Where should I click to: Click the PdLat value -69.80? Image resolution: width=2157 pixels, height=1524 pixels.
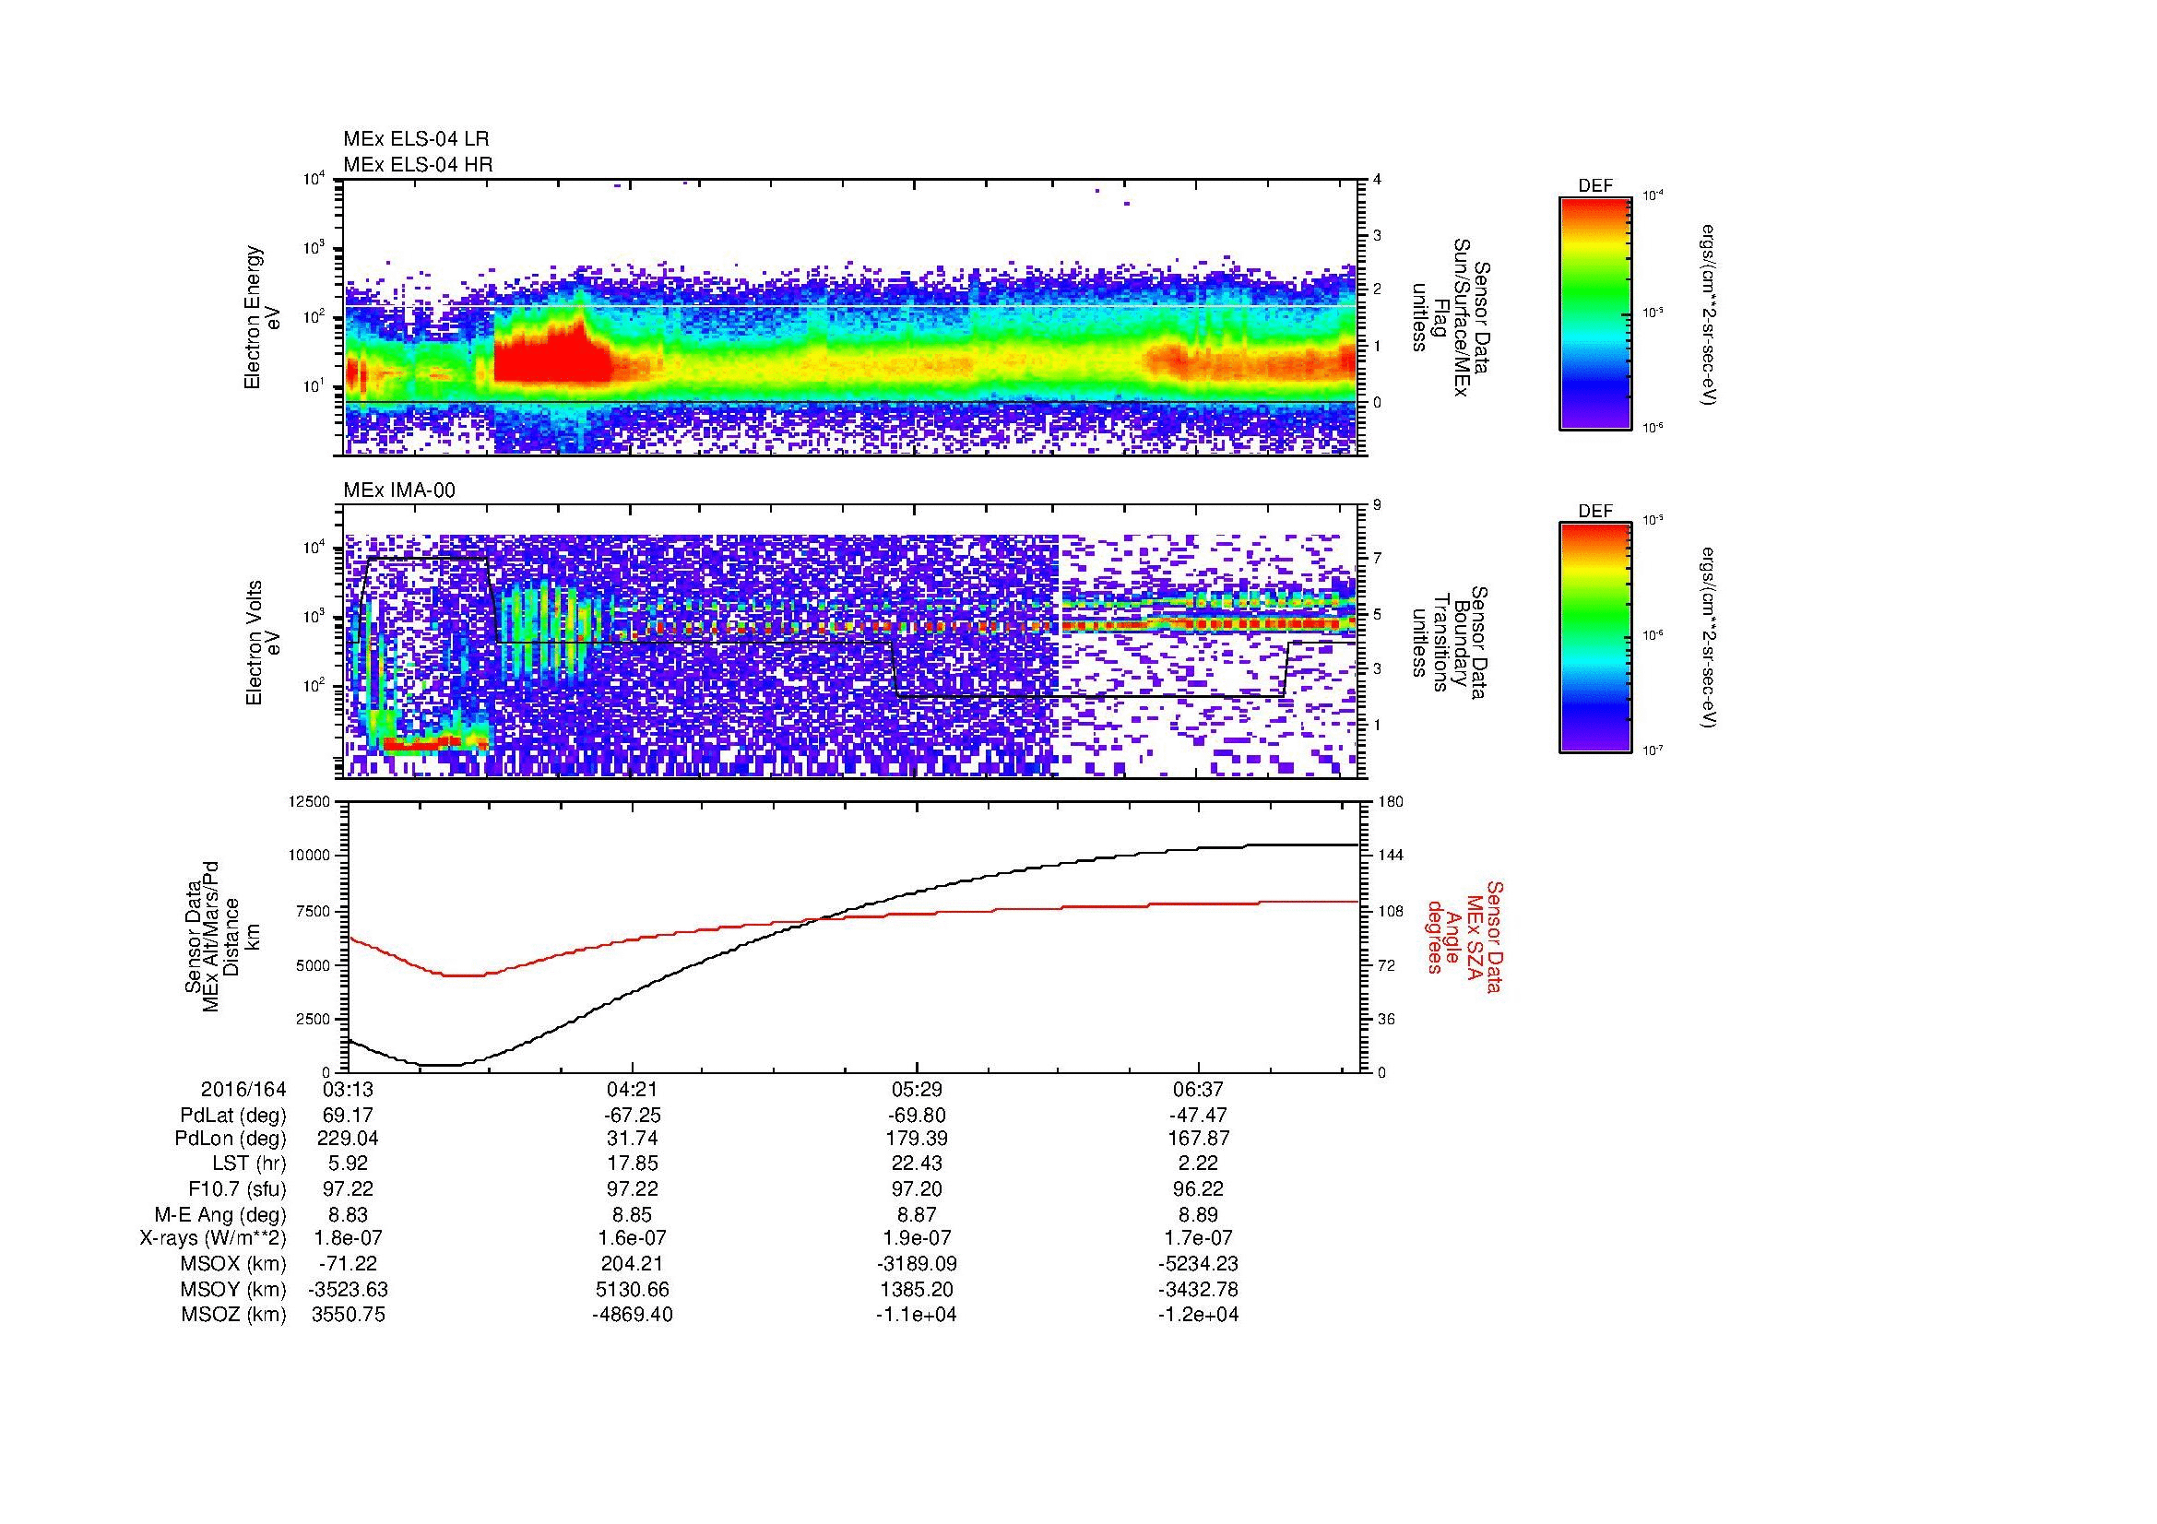pyautogui.click(x=916, y=1116)
